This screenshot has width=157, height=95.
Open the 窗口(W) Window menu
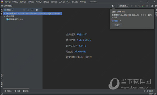coord(75,2)
